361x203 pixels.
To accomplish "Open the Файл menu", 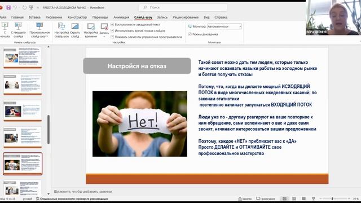I will click(x=3, y=17).
